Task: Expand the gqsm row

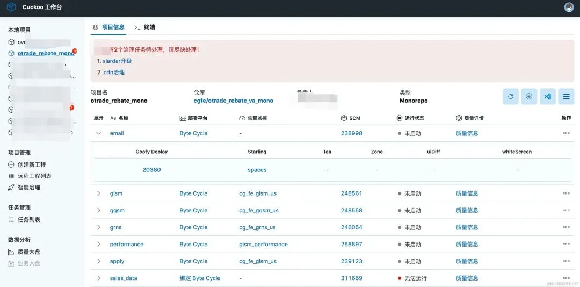Action: click(x=99, y=210)
